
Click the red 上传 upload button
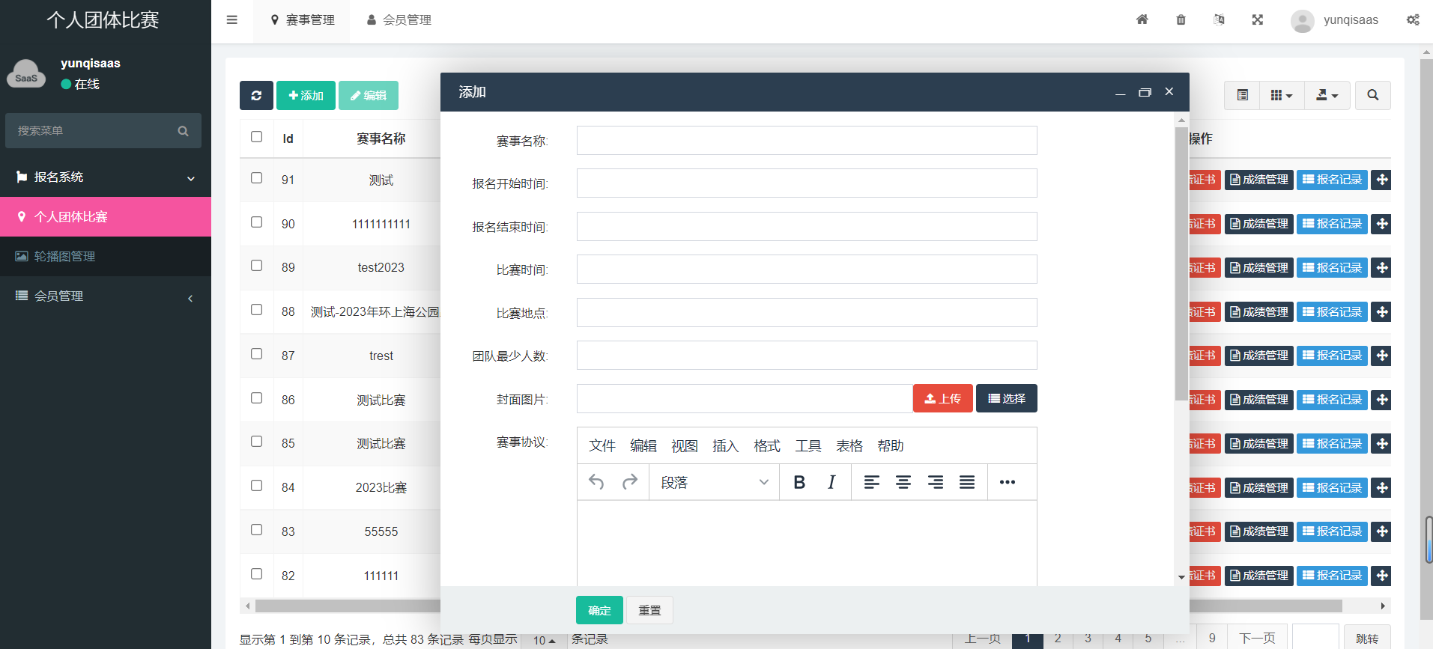pyautogui.click(x=942, y=399)
